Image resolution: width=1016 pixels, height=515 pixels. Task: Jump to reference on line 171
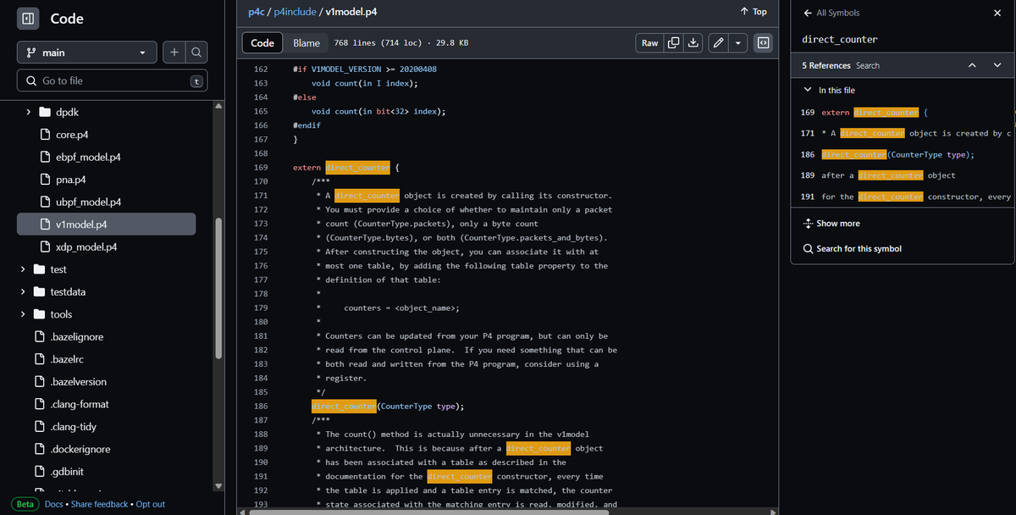pyautogui.click(x=903, y=133)
